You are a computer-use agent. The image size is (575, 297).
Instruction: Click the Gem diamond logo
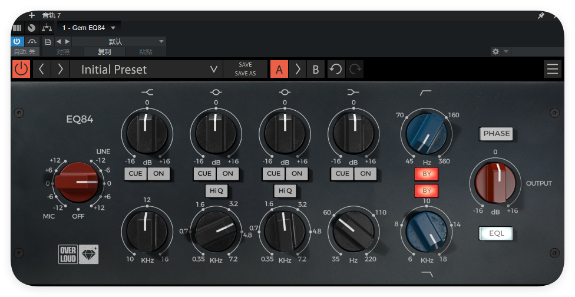coord(89,255)
